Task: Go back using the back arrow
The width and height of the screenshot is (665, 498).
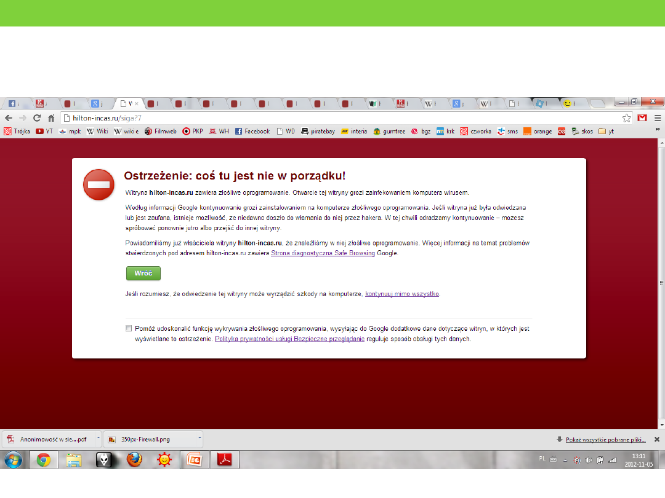Action: (x=9, y=118)
